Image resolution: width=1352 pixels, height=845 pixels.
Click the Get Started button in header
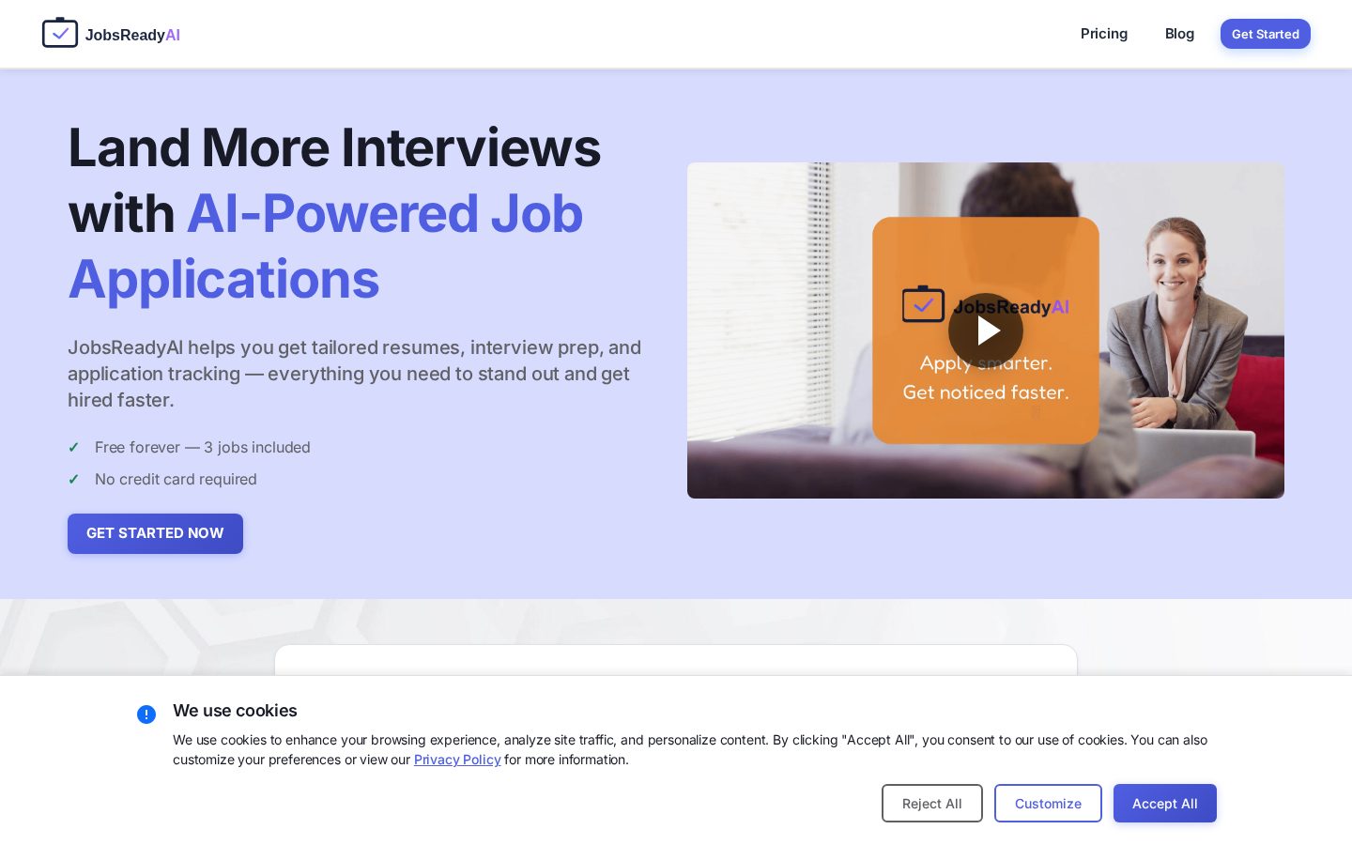click(1265, 34)
